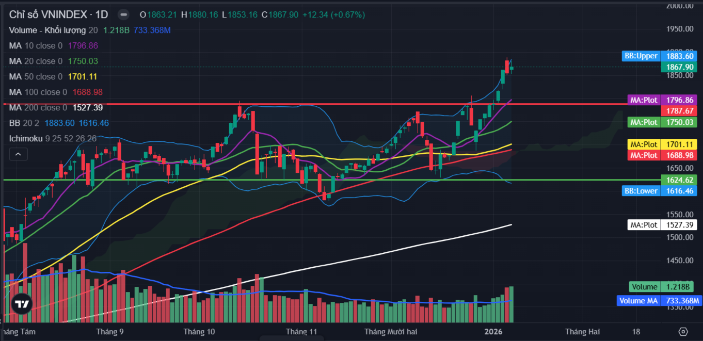Select the BB 20 2 indicator legend
This screenshot has width=703, height=341.
pos(25,123)
